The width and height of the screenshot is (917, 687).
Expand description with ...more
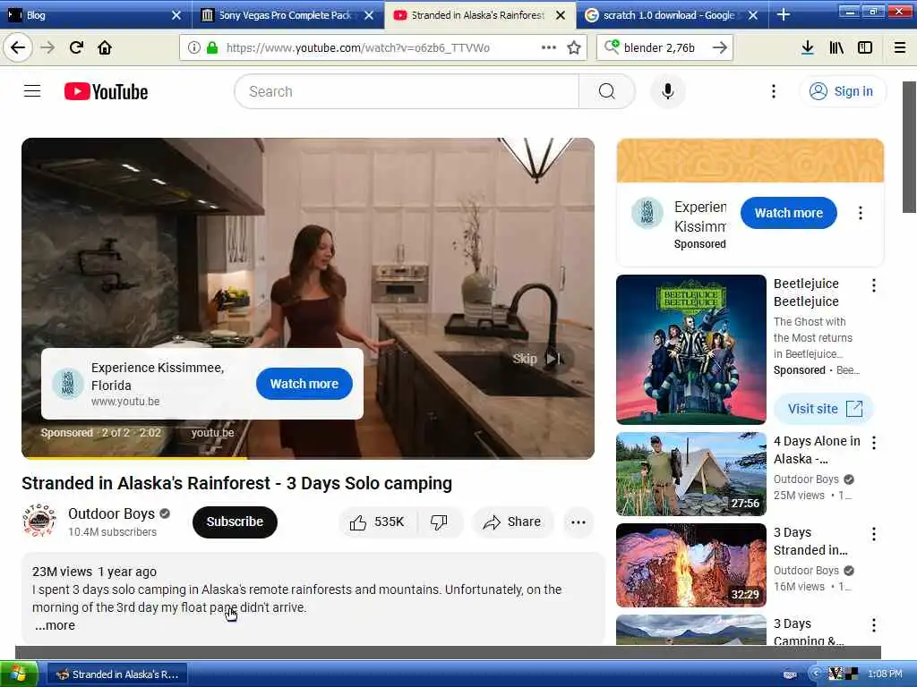pos(55,625)
